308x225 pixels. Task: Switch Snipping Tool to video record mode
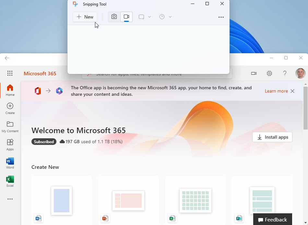(x=126, y=17)
